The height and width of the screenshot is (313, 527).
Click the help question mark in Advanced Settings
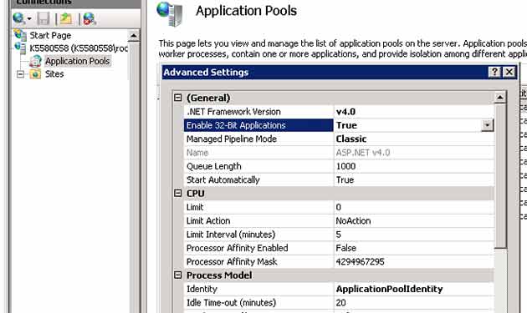click(x=494, y=72)
